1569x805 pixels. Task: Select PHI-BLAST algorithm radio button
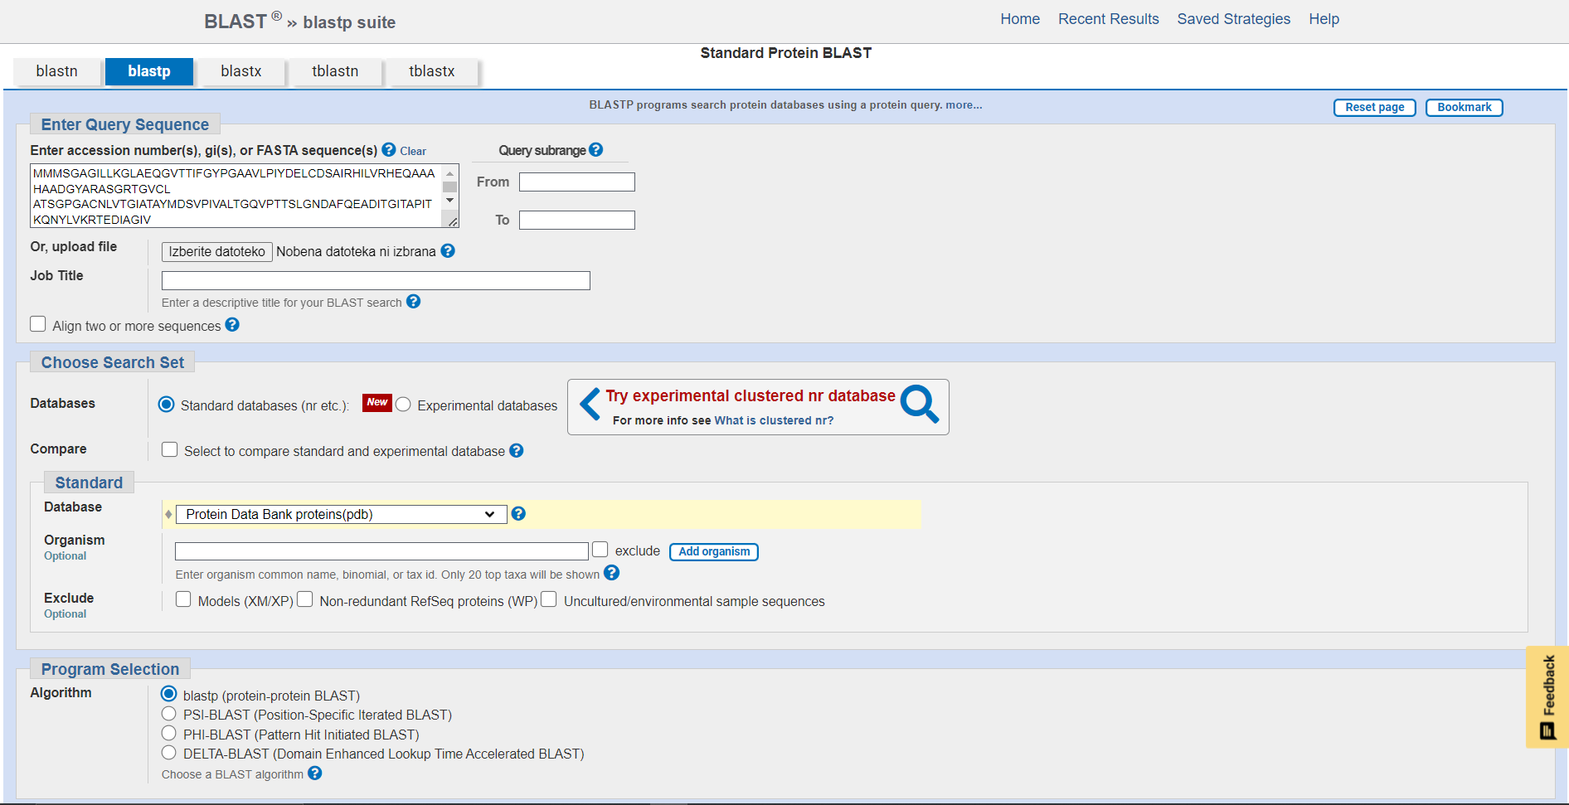tap(169, 733)
